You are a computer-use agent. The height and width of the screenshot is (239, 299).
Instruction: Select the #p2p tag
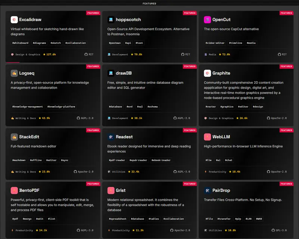238,219
